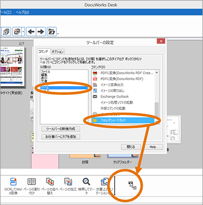Select 文書 in the category list

point(44,81)
